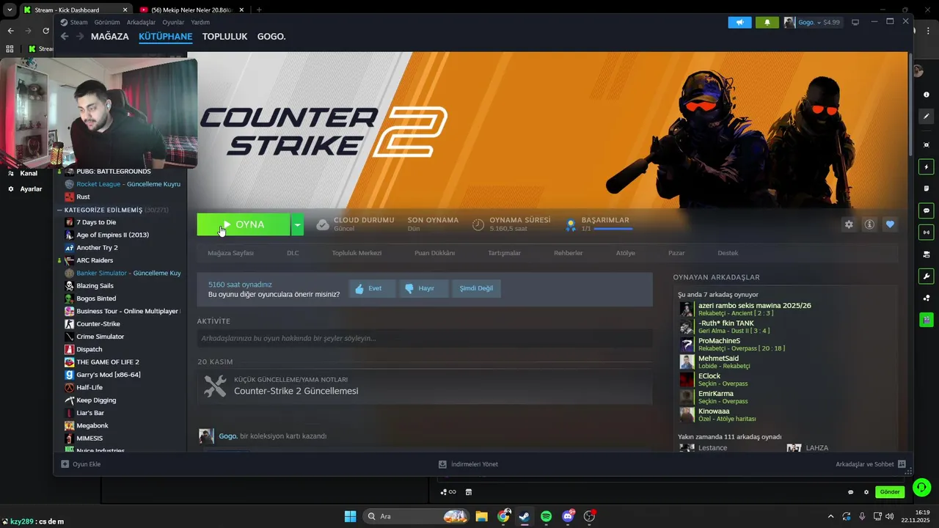Reload the browser page
The height and width of the screenshot is (528, 939).
tap(45, 31)
